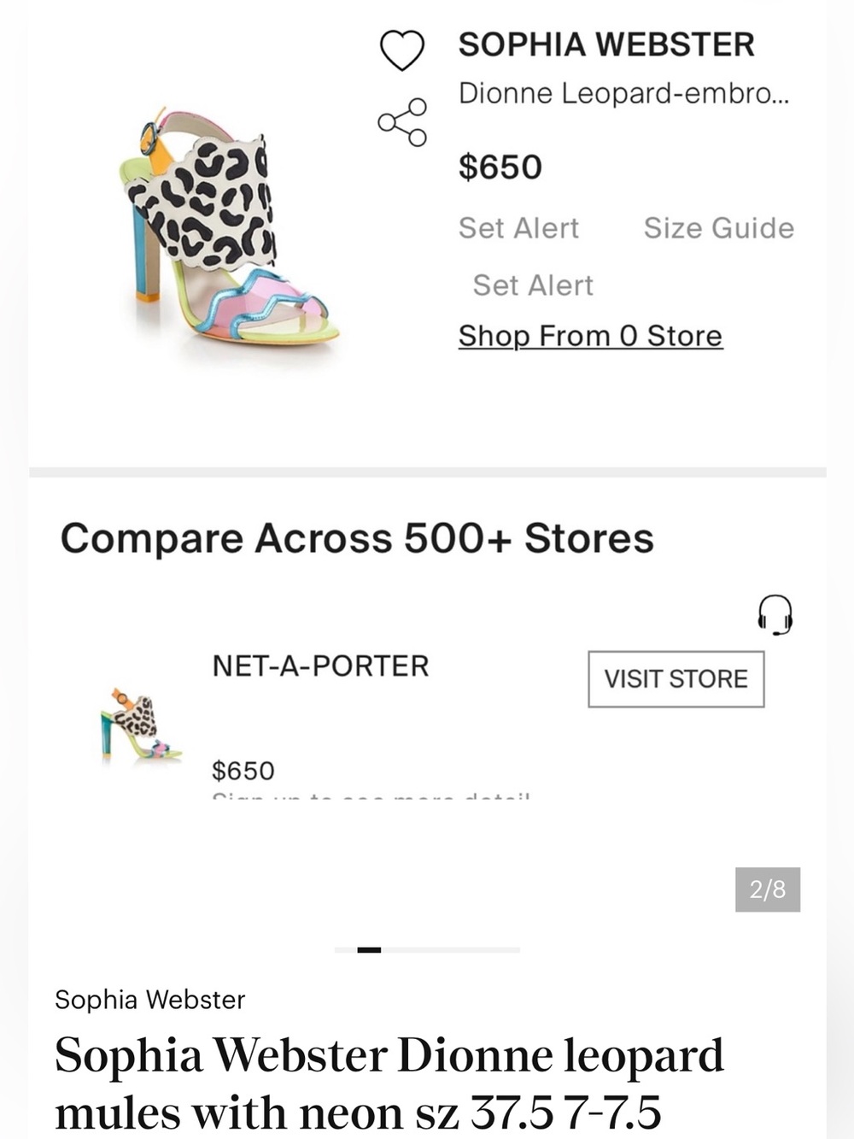Open the share icon next to the product
The width and height of the screenshot is (854, 1139).
[x=402, y=122]
